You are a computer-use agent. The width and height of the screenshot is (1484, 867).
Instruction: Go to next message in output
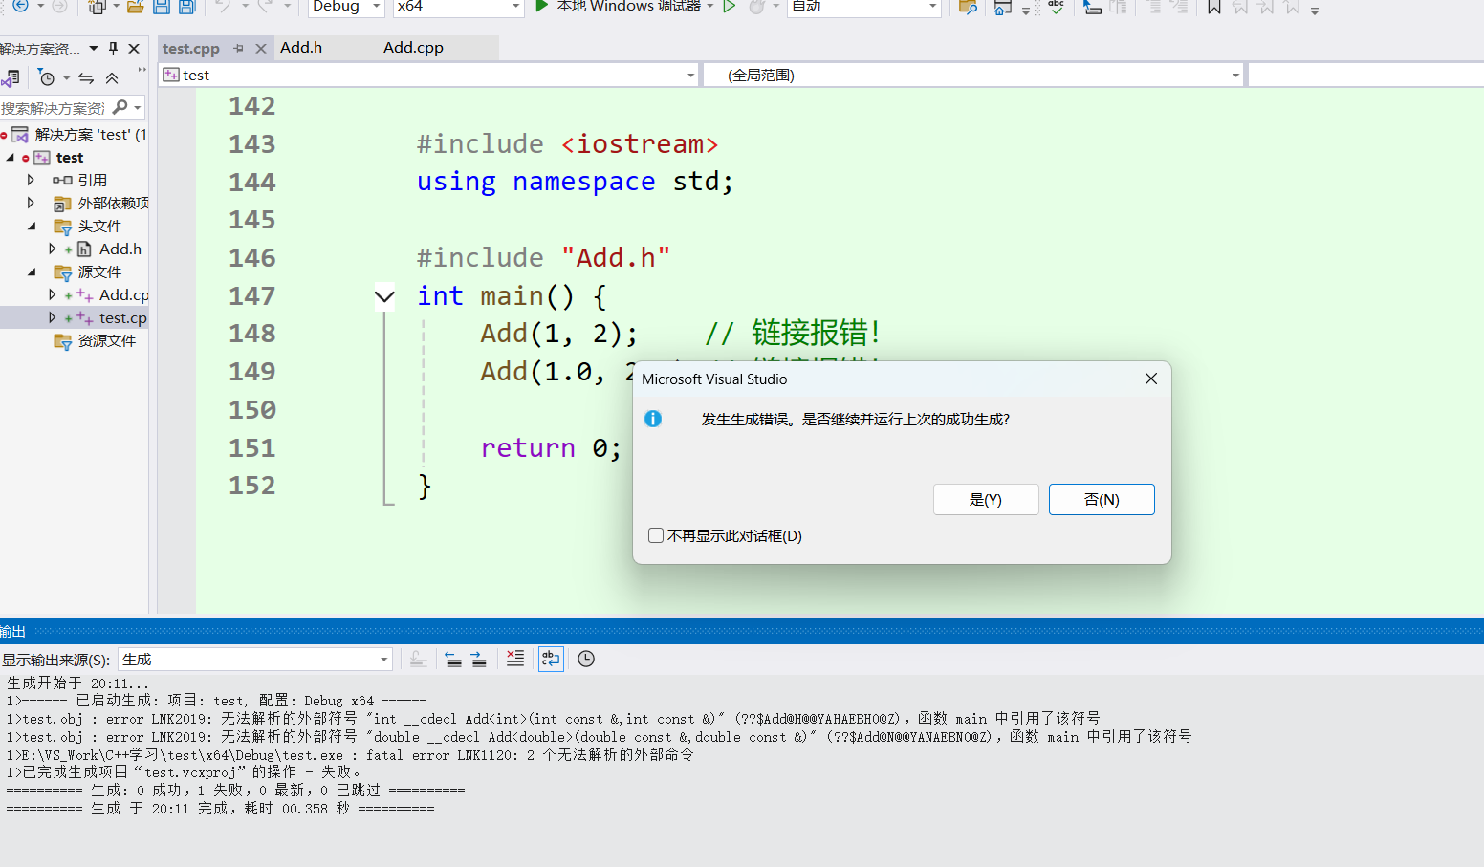point(478,659)
